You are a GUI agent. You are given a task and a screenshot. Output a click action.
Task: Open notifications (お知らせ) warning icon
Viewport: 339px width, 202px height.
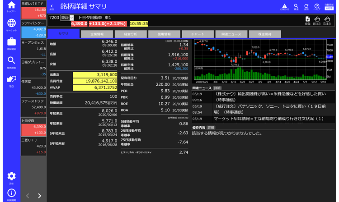tap(284, 7)
